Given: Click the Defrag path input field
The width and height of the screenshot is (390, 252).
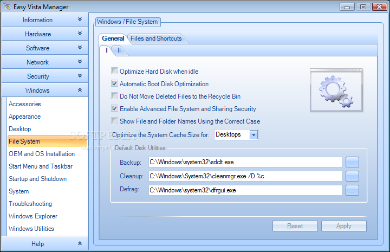Looking at the screenshot, I should click(245, 190).
